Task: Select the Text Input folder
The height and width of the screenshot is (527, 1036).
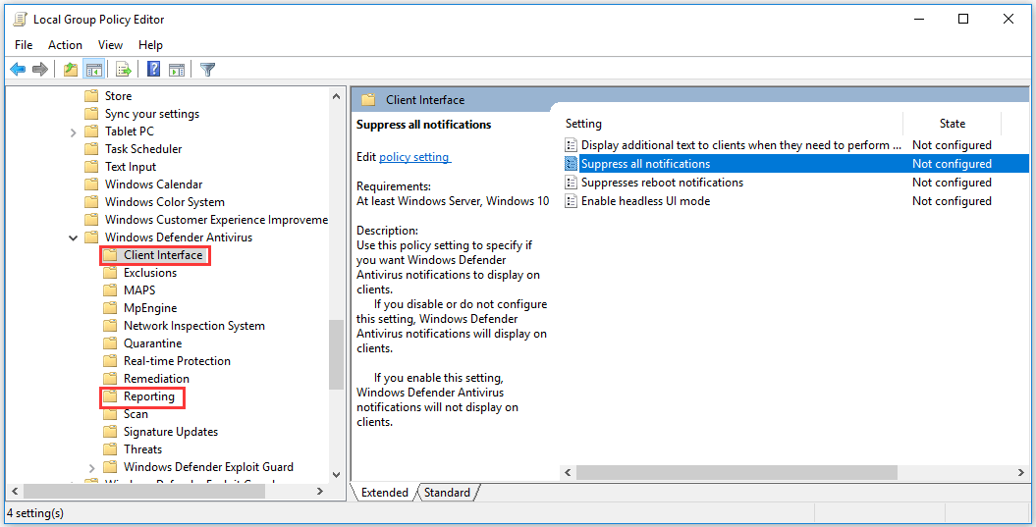Action: pos(131,167)
